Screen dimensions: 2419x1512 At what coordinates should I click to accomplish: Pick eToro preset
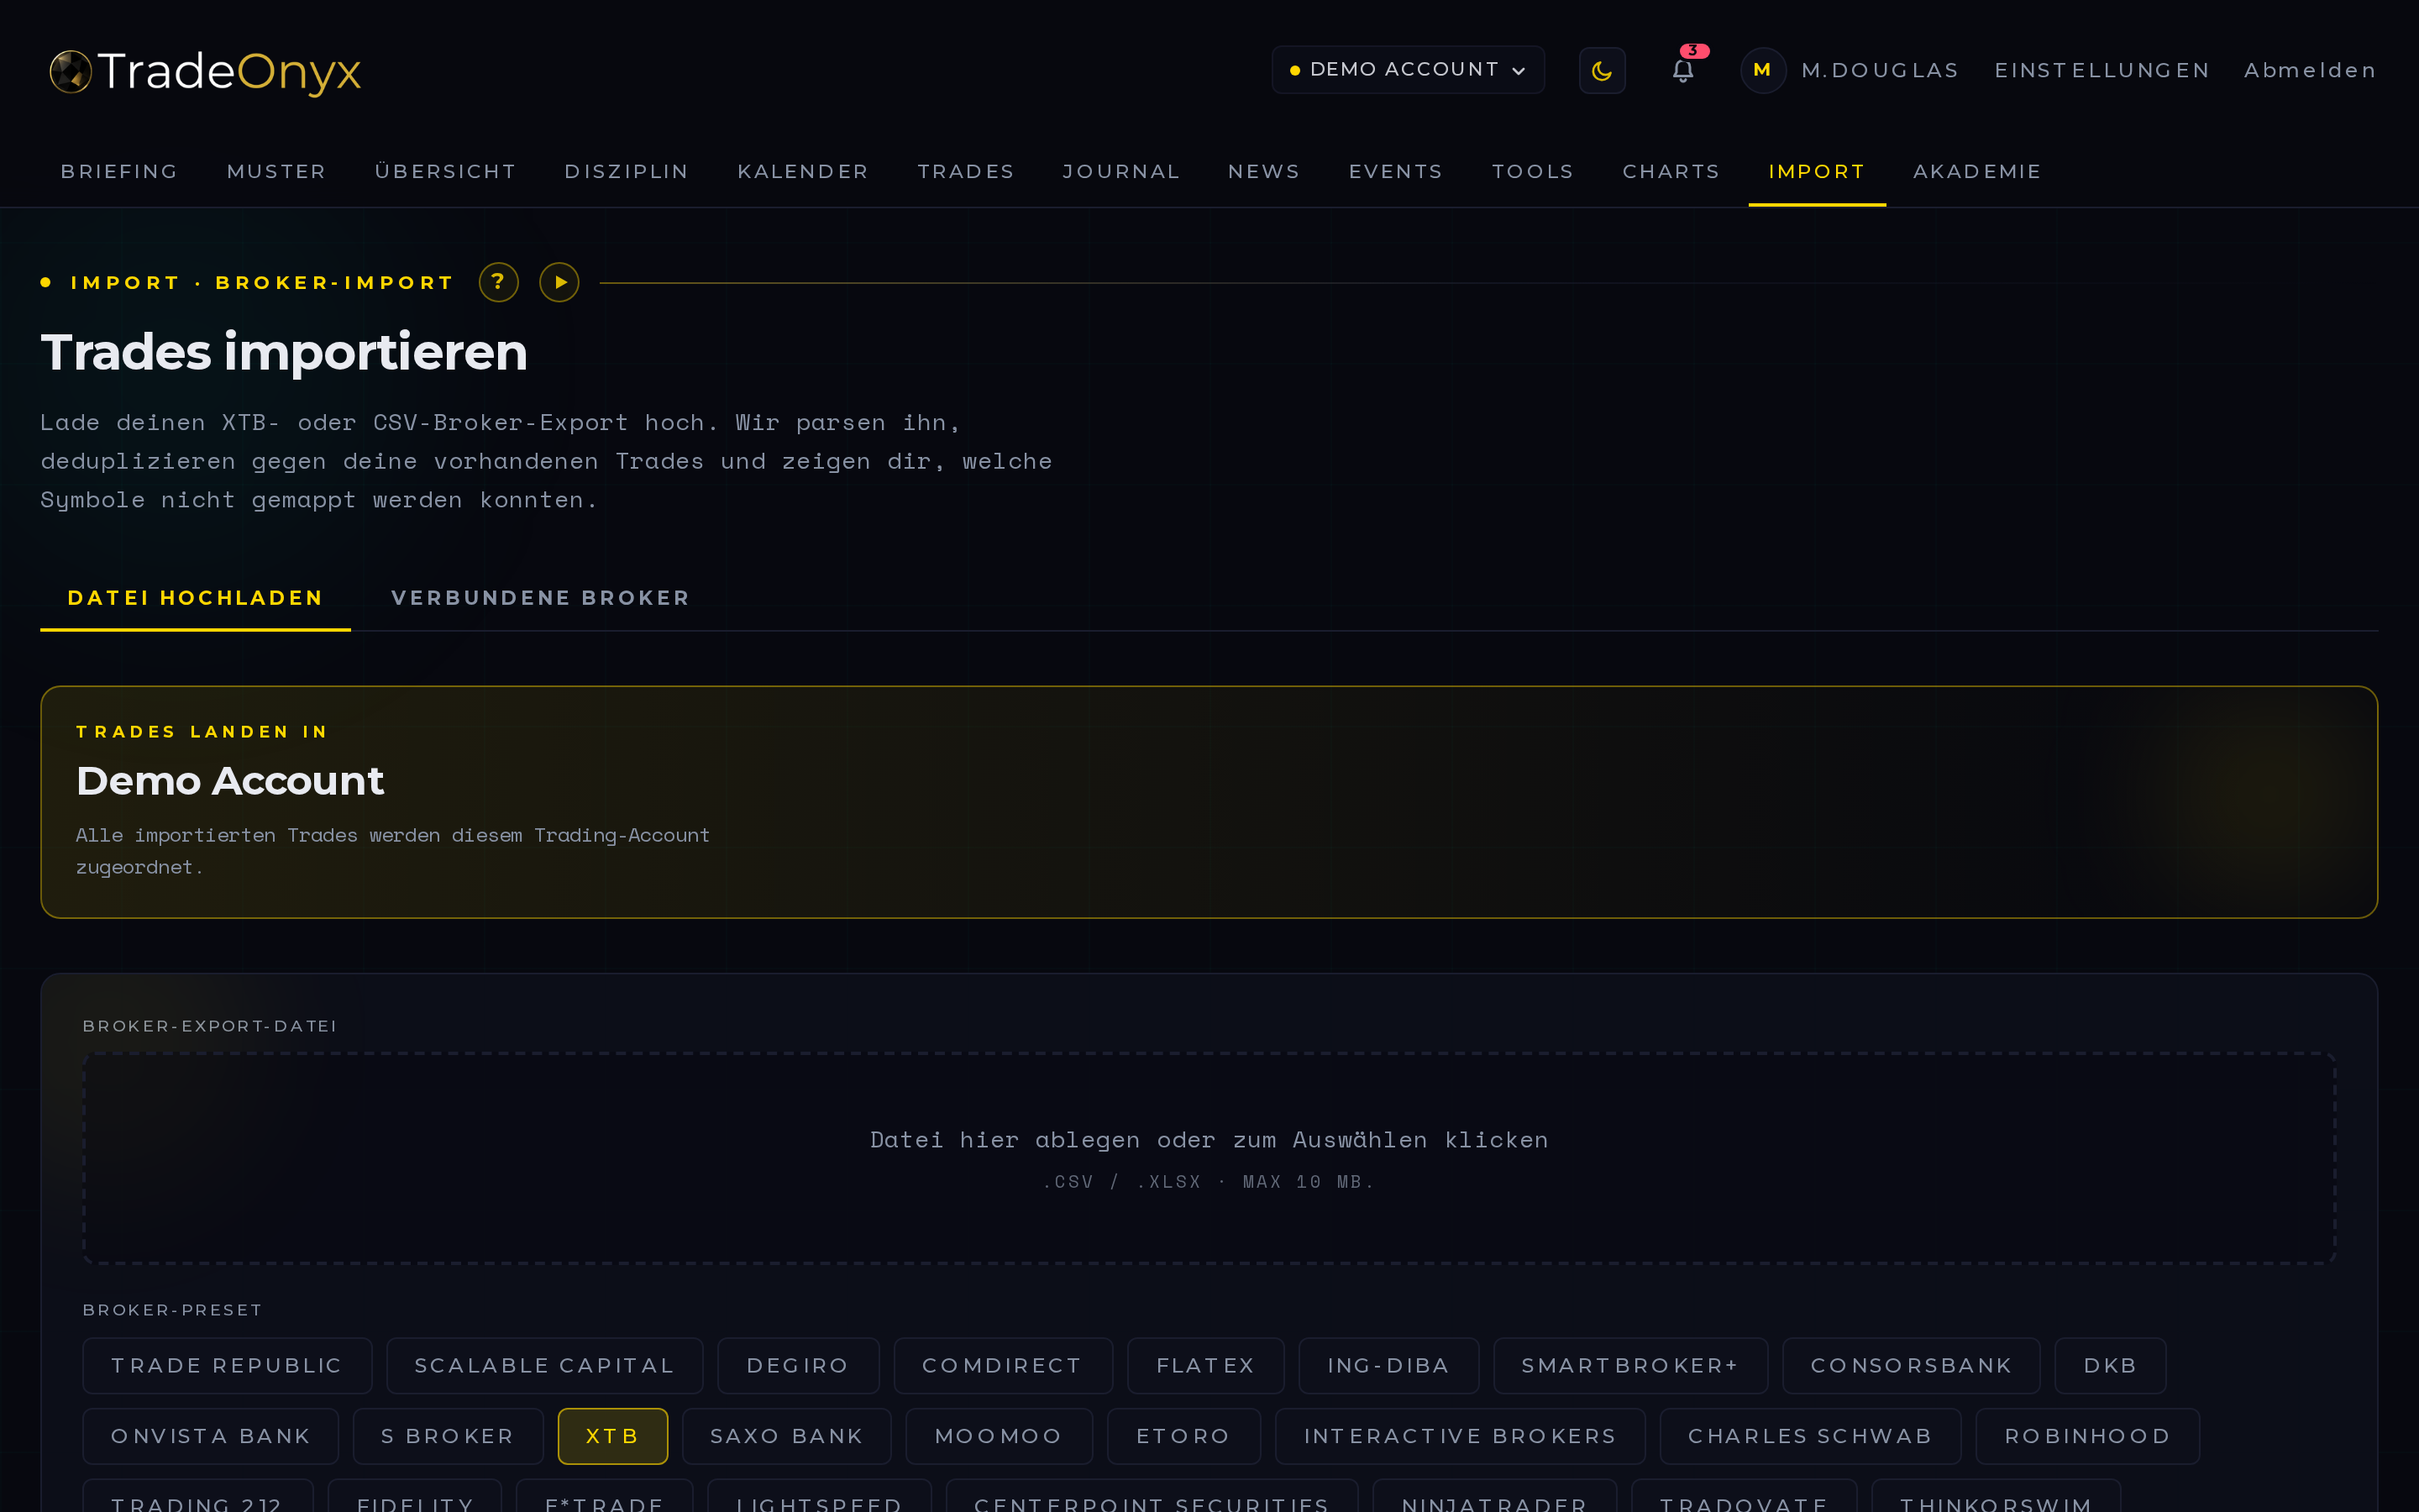click(x=1183, y=1436)
